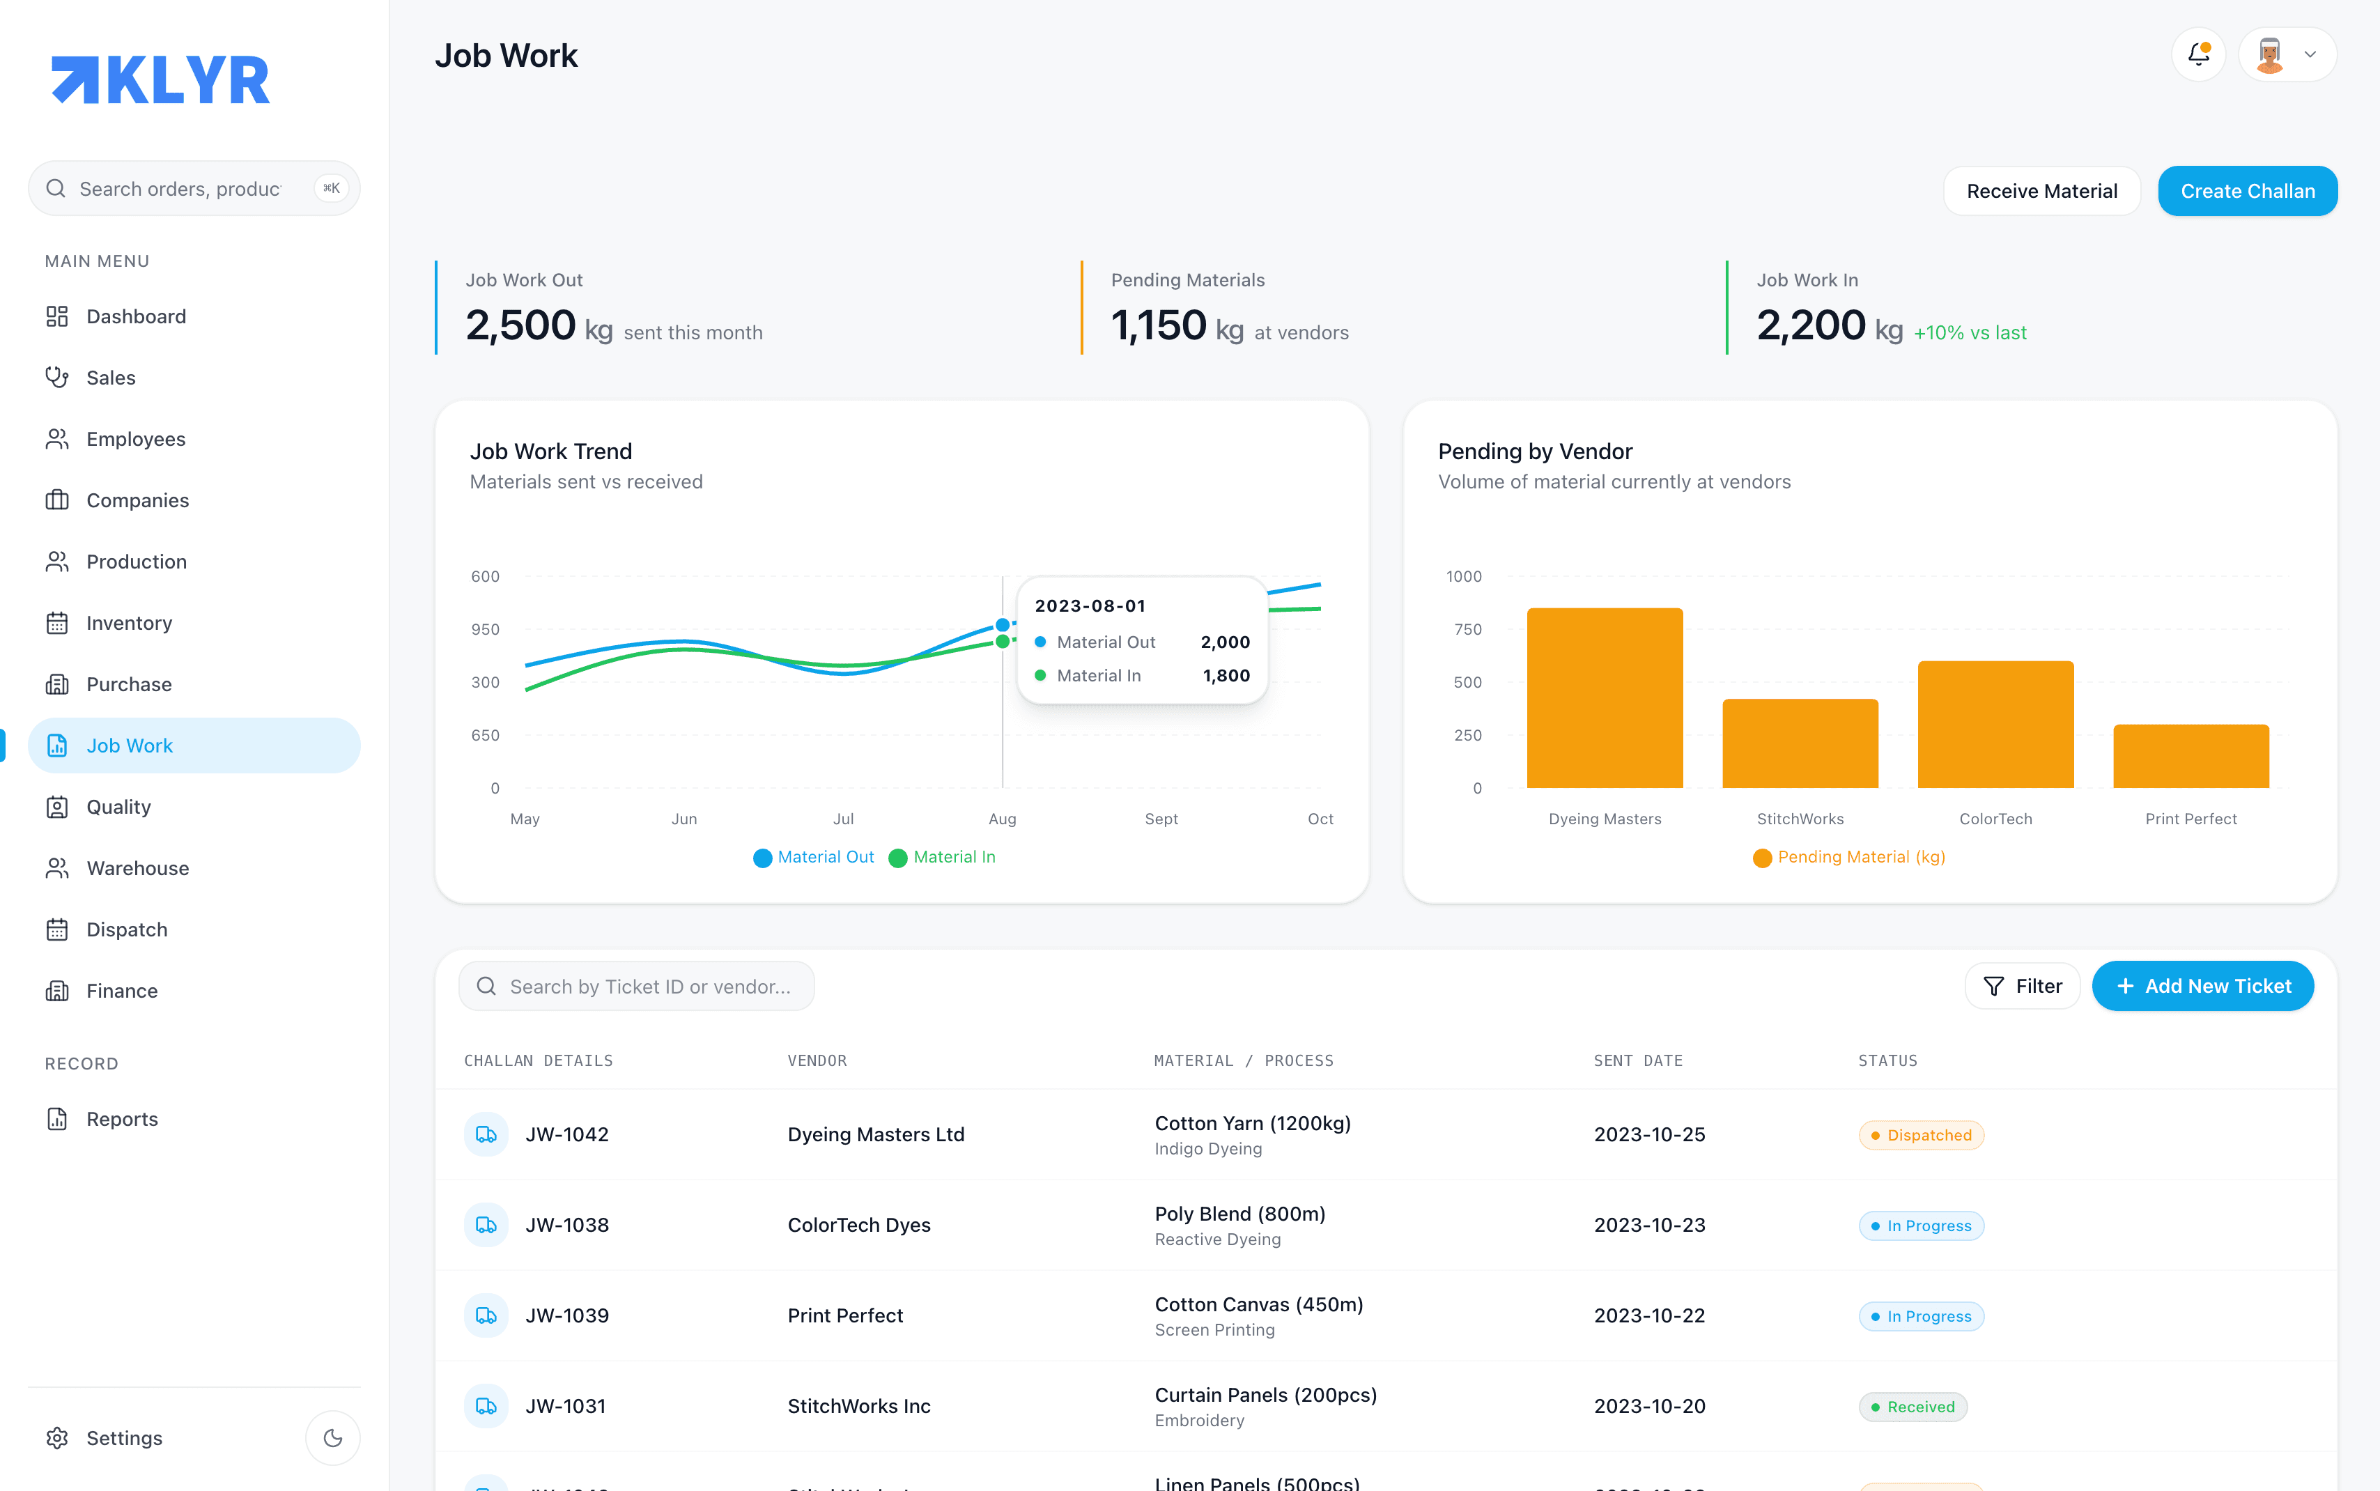
Task: Click the Print Perfect bar
Action: pyautogui.click(x=2190, y=757)
